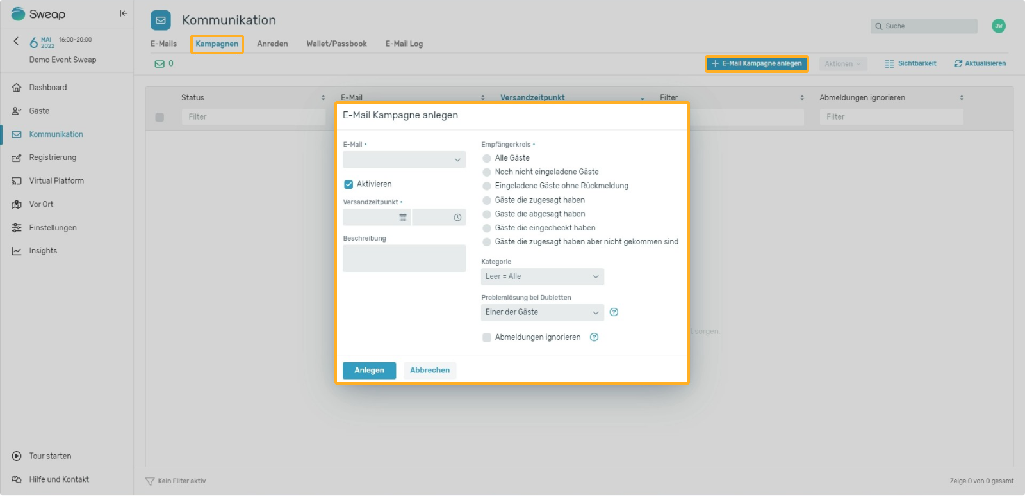
Task: Select Noch nicht eingeladene Gäste option
Action: coord(487,172)
